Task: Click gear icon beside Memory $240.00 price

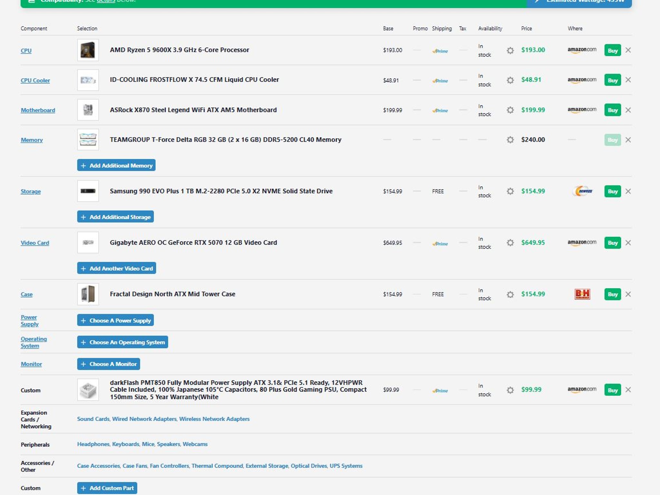Action: [x=510, y=140]
